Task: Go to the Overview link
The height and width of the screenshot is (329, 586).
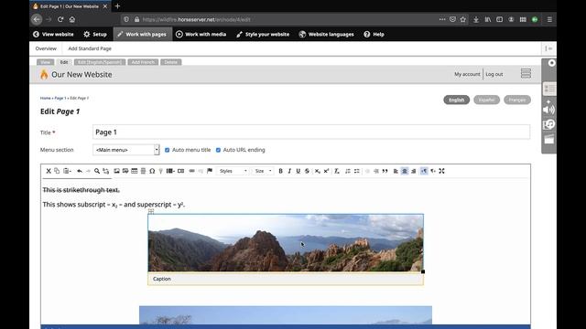Action: pos(46,48)
